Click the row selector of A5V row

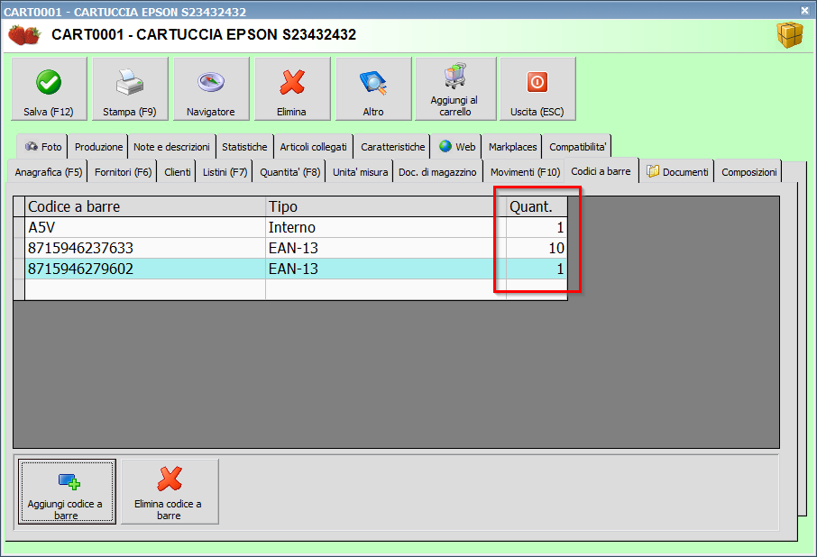point(19,227)
